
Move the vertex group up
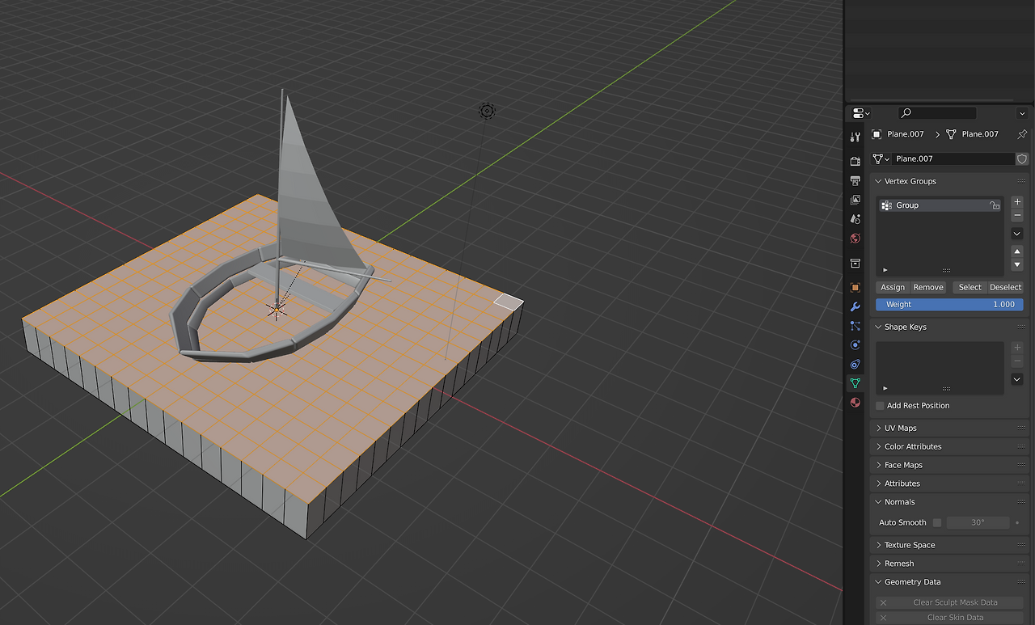tap(1017, 251)
